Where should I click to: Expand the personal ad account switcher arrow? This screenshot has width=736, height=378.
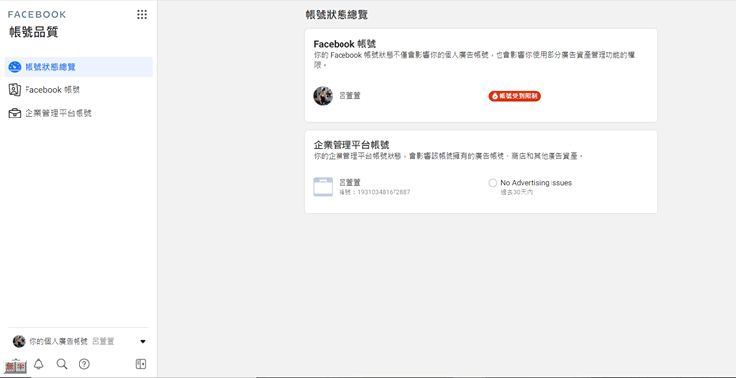[143, 342]
